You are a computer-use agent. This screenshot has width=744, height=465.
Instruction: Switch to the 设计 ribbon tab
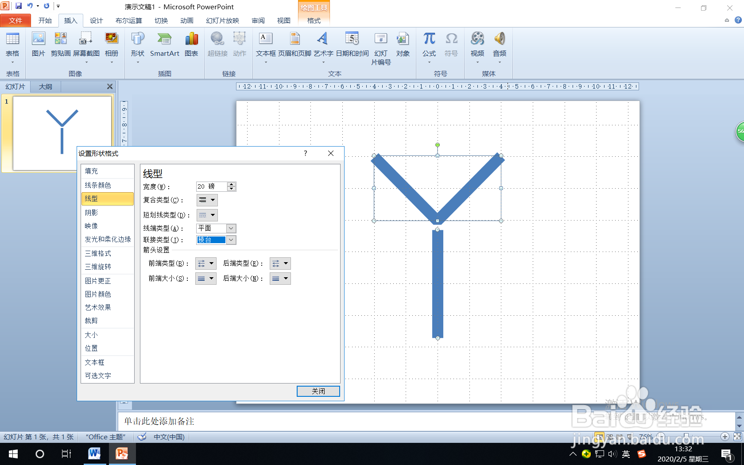[96, 20]
